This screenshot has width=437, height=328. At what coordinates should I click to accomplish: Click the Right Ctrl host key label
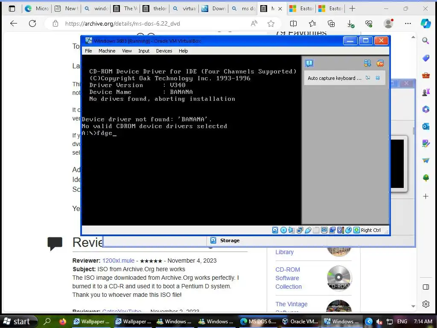coord(371,230)
